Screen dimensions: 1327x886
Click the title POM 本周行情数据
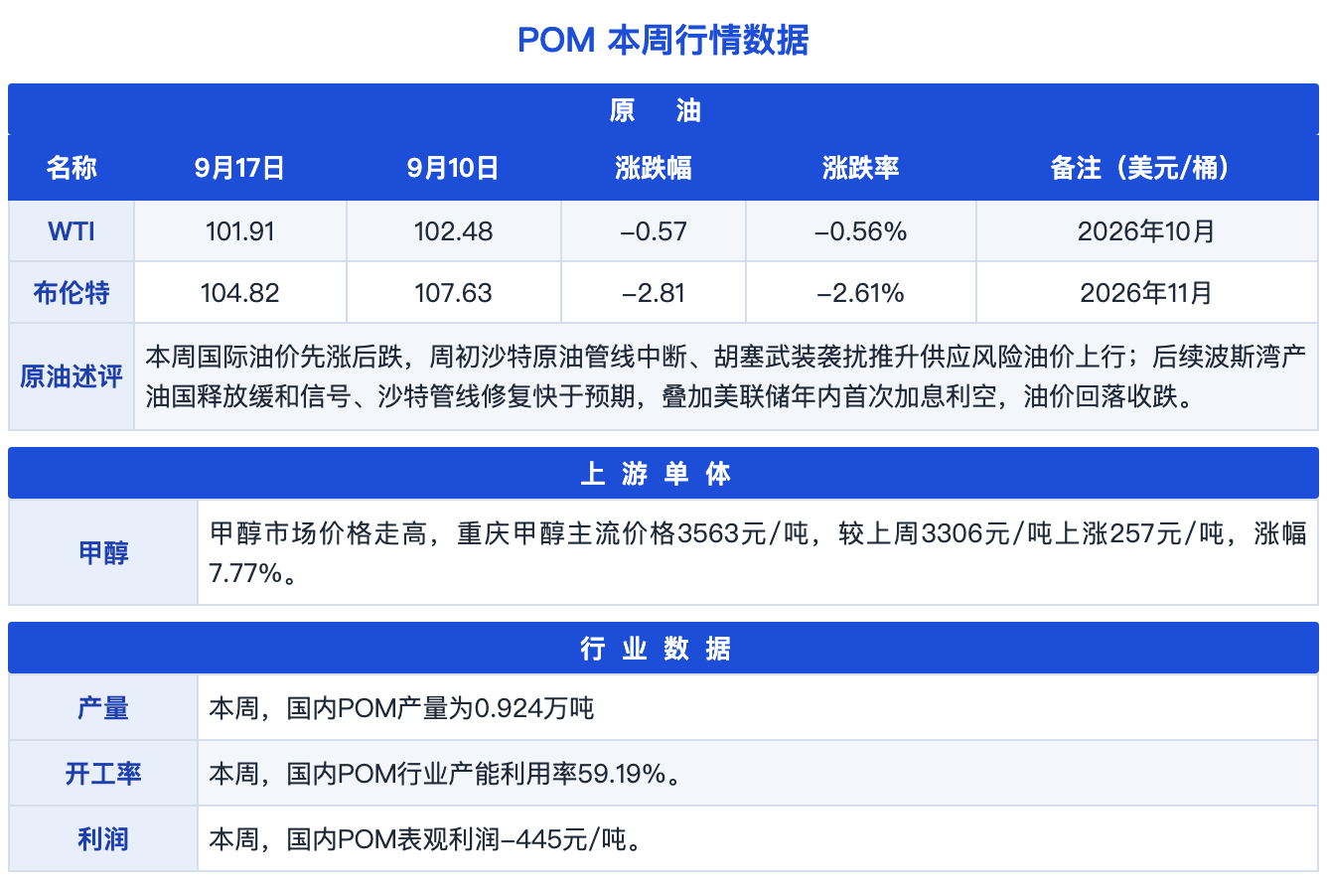tap(663, 41)
